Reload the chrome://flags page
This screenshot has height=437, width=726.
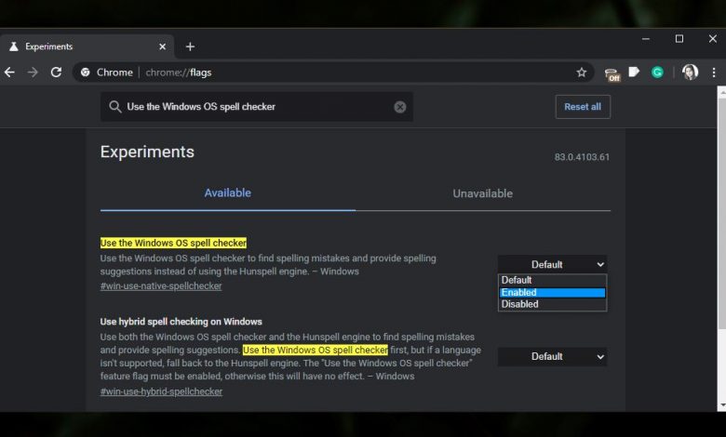coord(56,73)
